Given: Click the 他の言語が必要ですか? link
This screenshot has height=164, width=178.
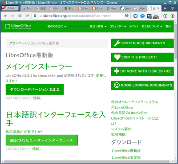Looking at the screenshot, I should click(x=24, y=132).
